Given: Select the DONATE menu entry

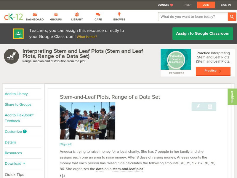Looking at the screenshot, I should click(163, 5).
